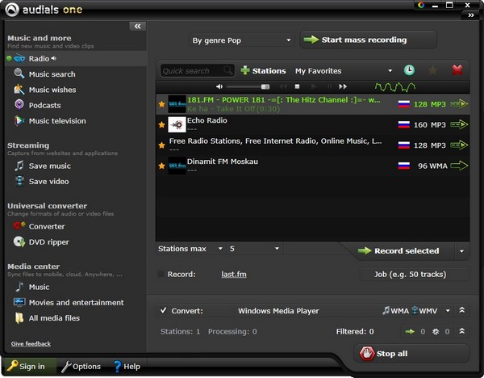The image size is (484, 378).
Task: Expand the status row chevrons
Action: point(461,331)
